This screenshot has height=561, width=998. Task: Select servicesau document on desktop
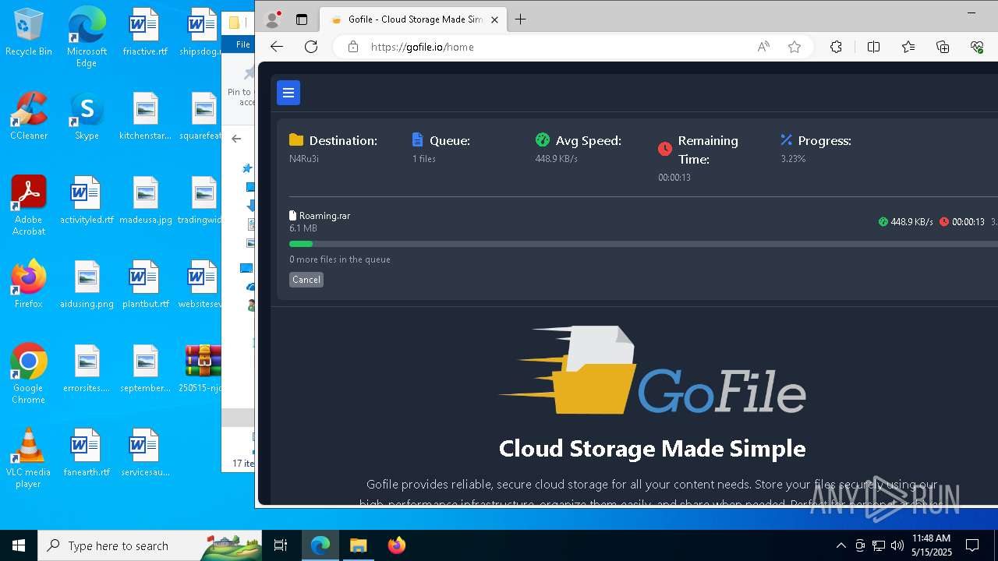[x=145, y=453]
